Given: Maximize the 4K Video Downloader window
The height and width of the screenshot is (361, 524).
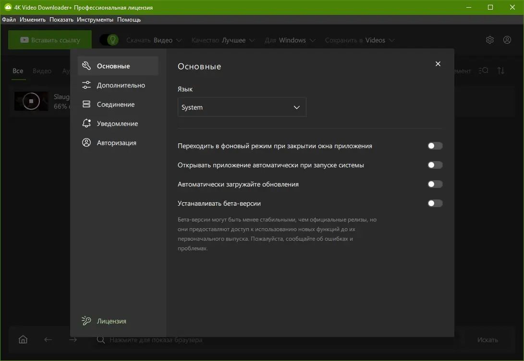Looking at the screenshot, I should click(x=490, y=7).
